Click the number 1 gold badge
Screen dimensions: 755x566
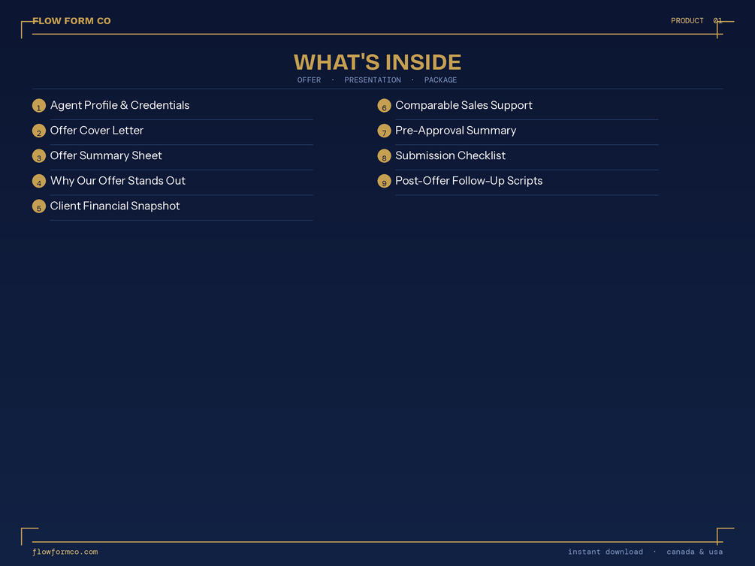coord(39,105)
